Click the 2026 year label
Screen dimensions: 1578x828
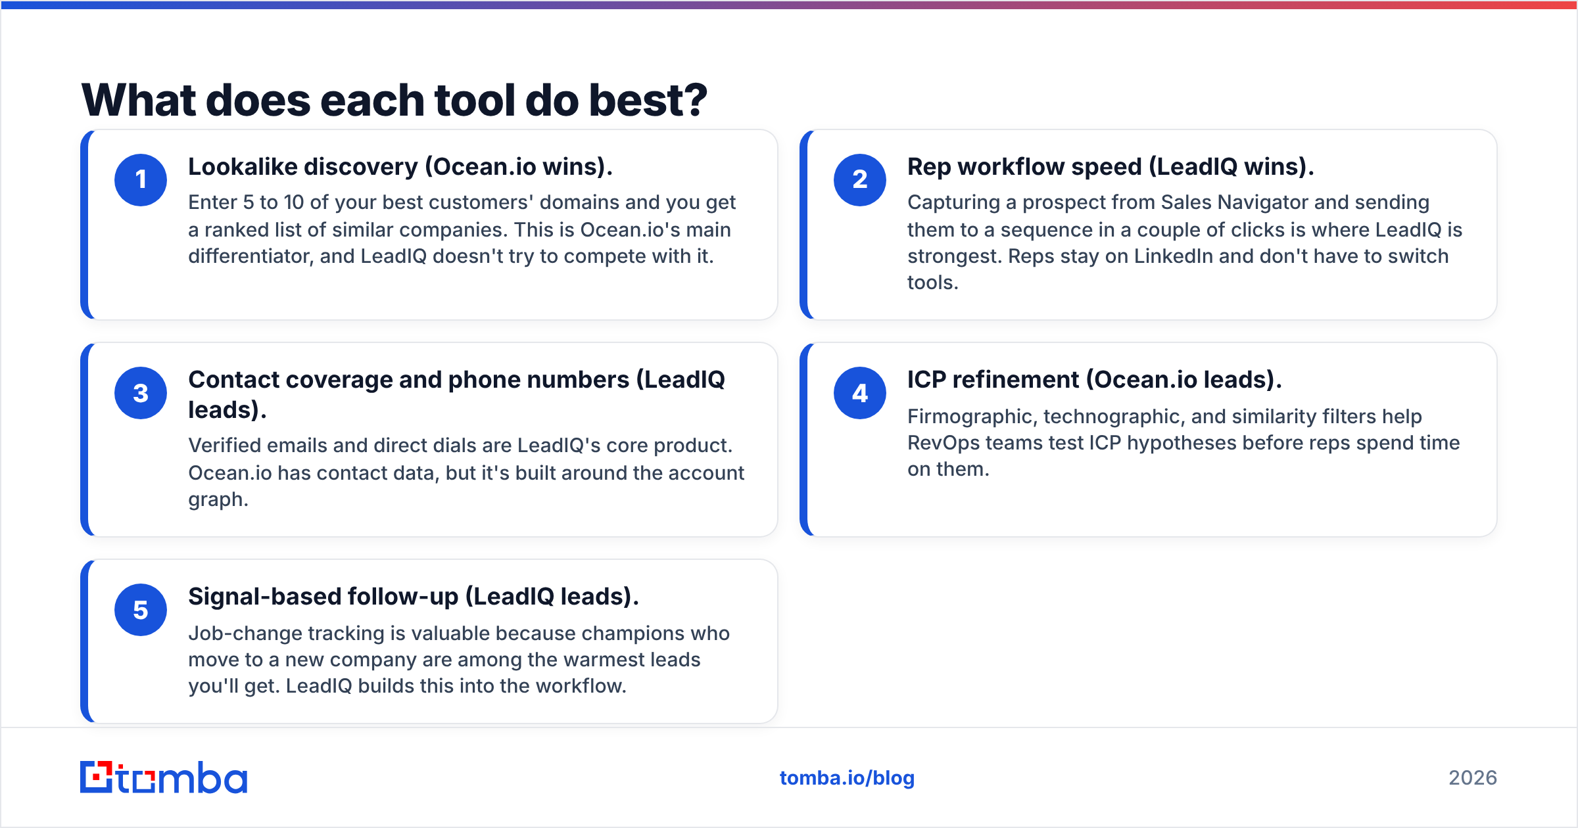[x=1473, y=778]
